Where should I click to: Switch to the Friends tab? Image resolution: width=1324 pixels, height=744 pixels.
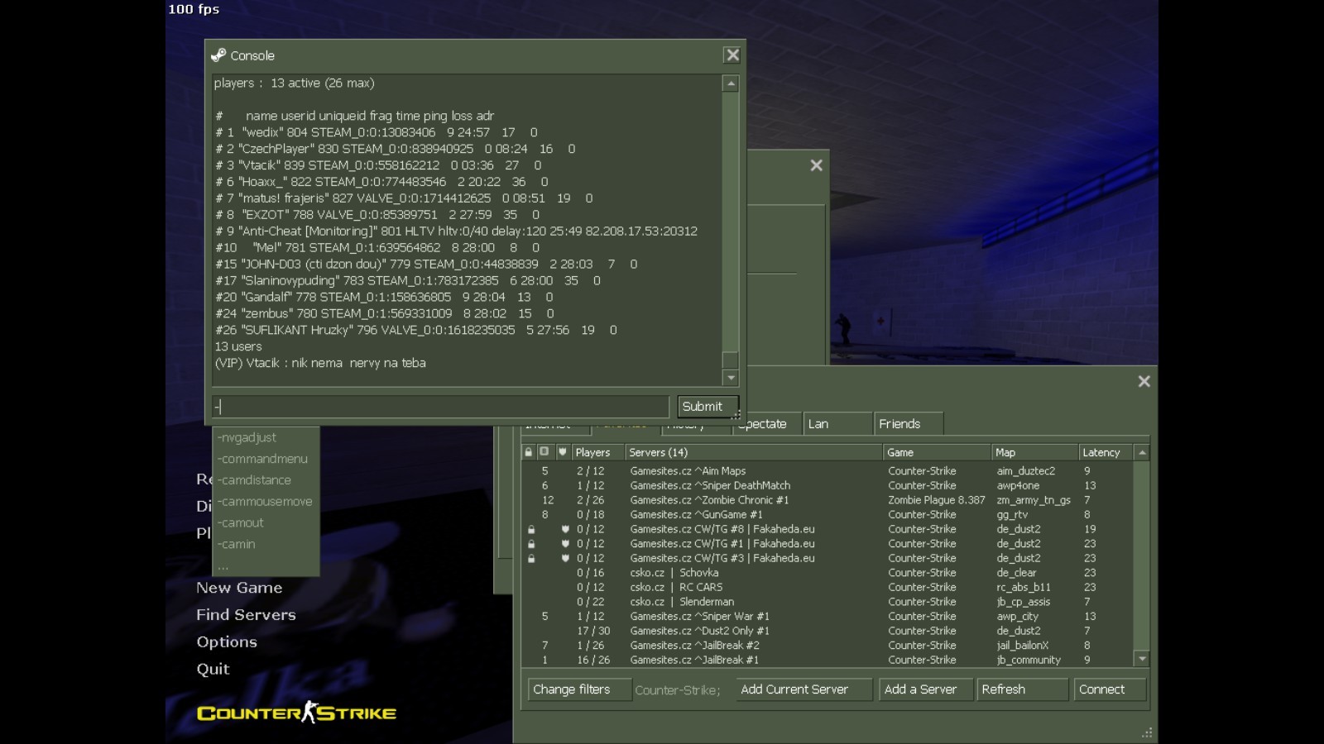click(x=908, y=424)
